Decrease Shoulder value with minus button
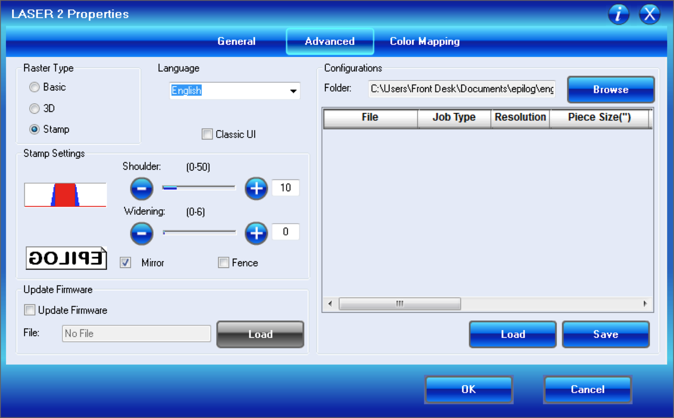 [142, 188]
